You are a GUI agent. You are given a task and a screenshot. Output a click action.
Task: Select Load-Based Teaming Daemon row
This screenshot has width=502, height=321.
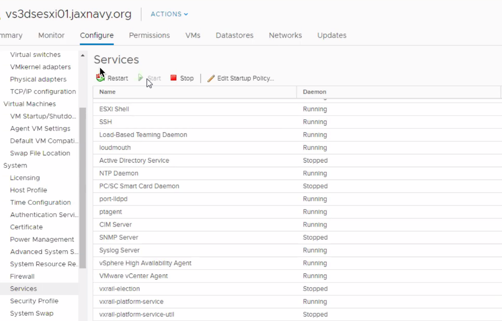coord(297,135)
